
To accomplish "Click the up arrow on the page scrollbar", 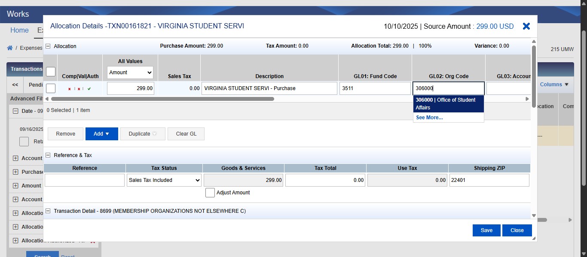I will (x=583, y=3).
